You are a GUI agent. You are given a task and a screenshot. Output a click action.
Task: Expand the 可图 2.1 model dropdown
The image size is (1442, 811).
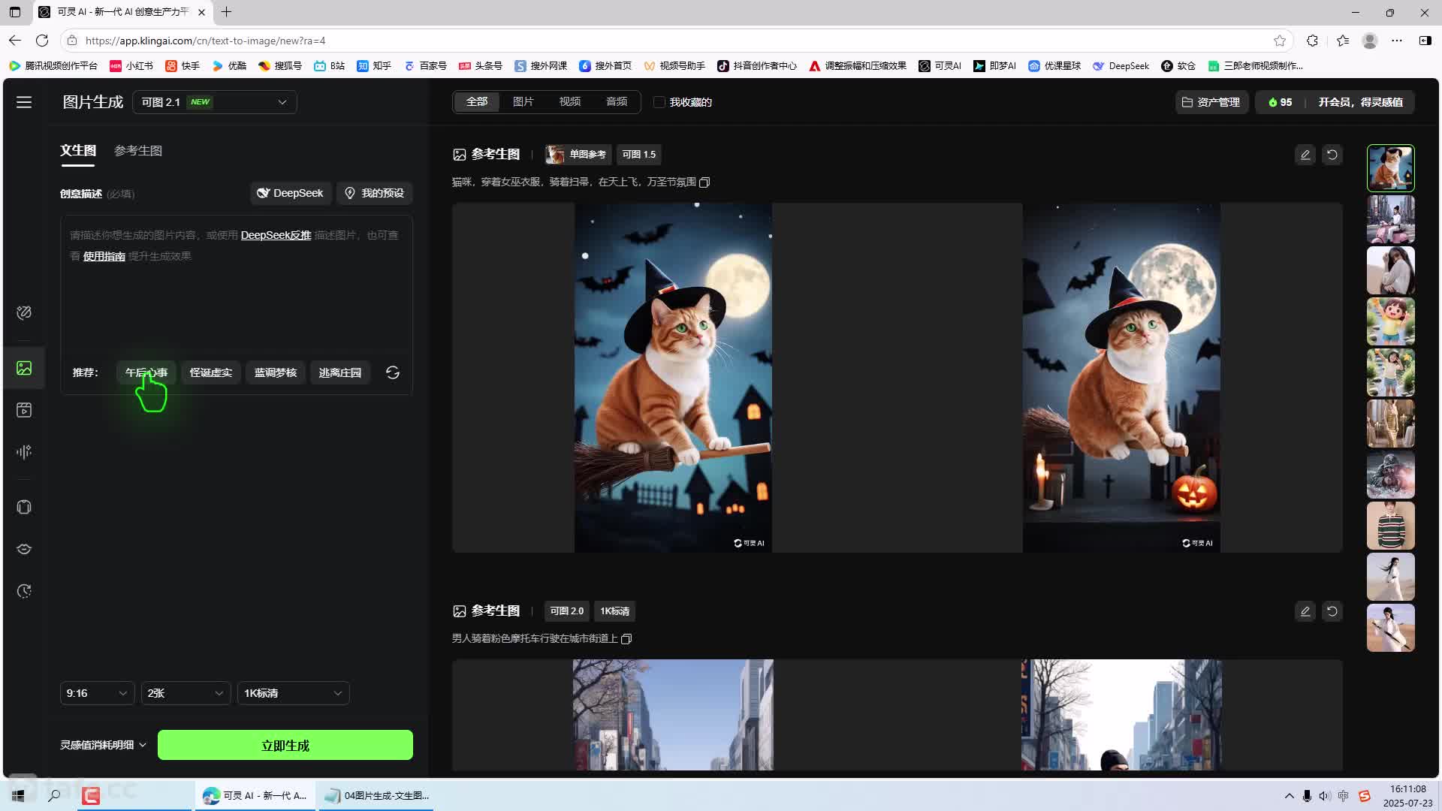[215, 102]
